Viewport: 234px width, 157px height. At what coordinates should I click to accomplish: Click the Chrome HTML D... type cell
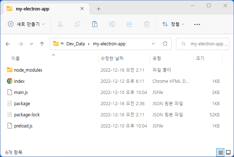pos(171,81)
